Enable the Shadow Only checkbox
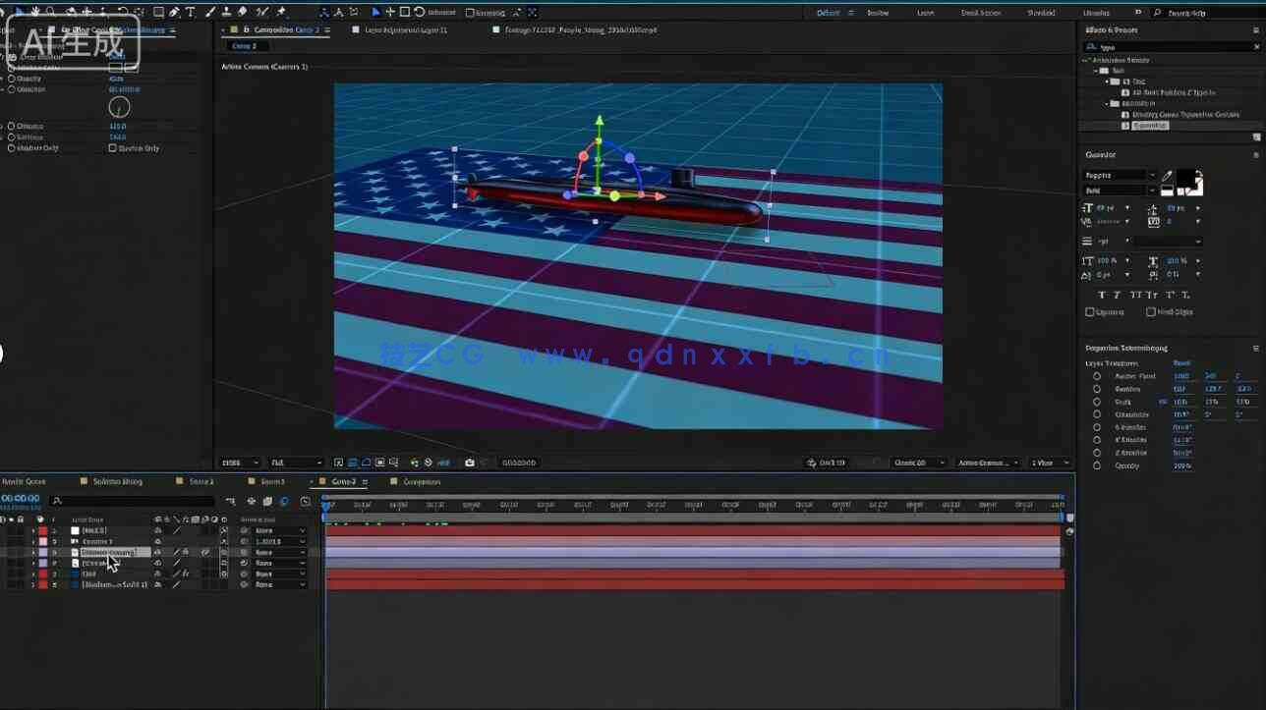The image size is (1266, 710). 112,148
